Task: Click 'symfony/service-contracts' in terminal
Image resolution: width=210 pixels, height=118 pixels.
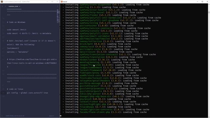Action: pyautogui.click(x=96, y=28)
